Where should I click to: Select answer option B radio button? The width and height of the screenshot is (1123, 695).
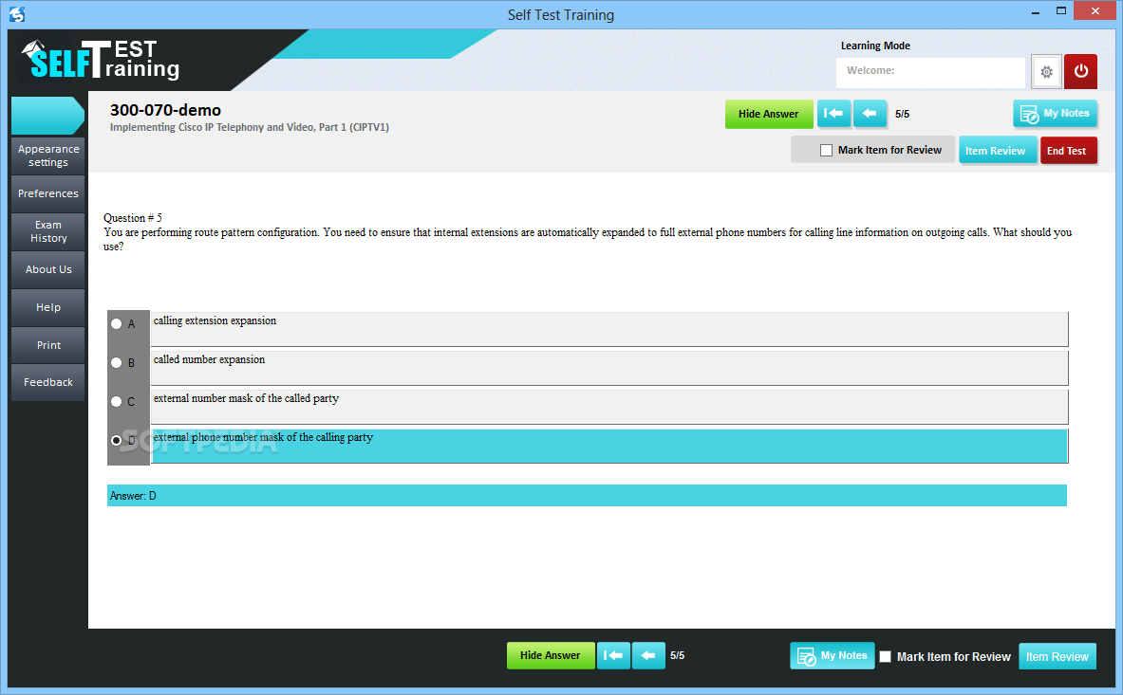pyautogui.click(x=116, y=362)
